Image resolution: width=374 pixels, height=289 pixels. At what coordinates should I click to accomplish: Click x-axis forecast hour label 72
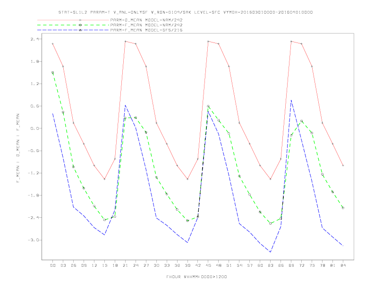[x=302, y=265]
